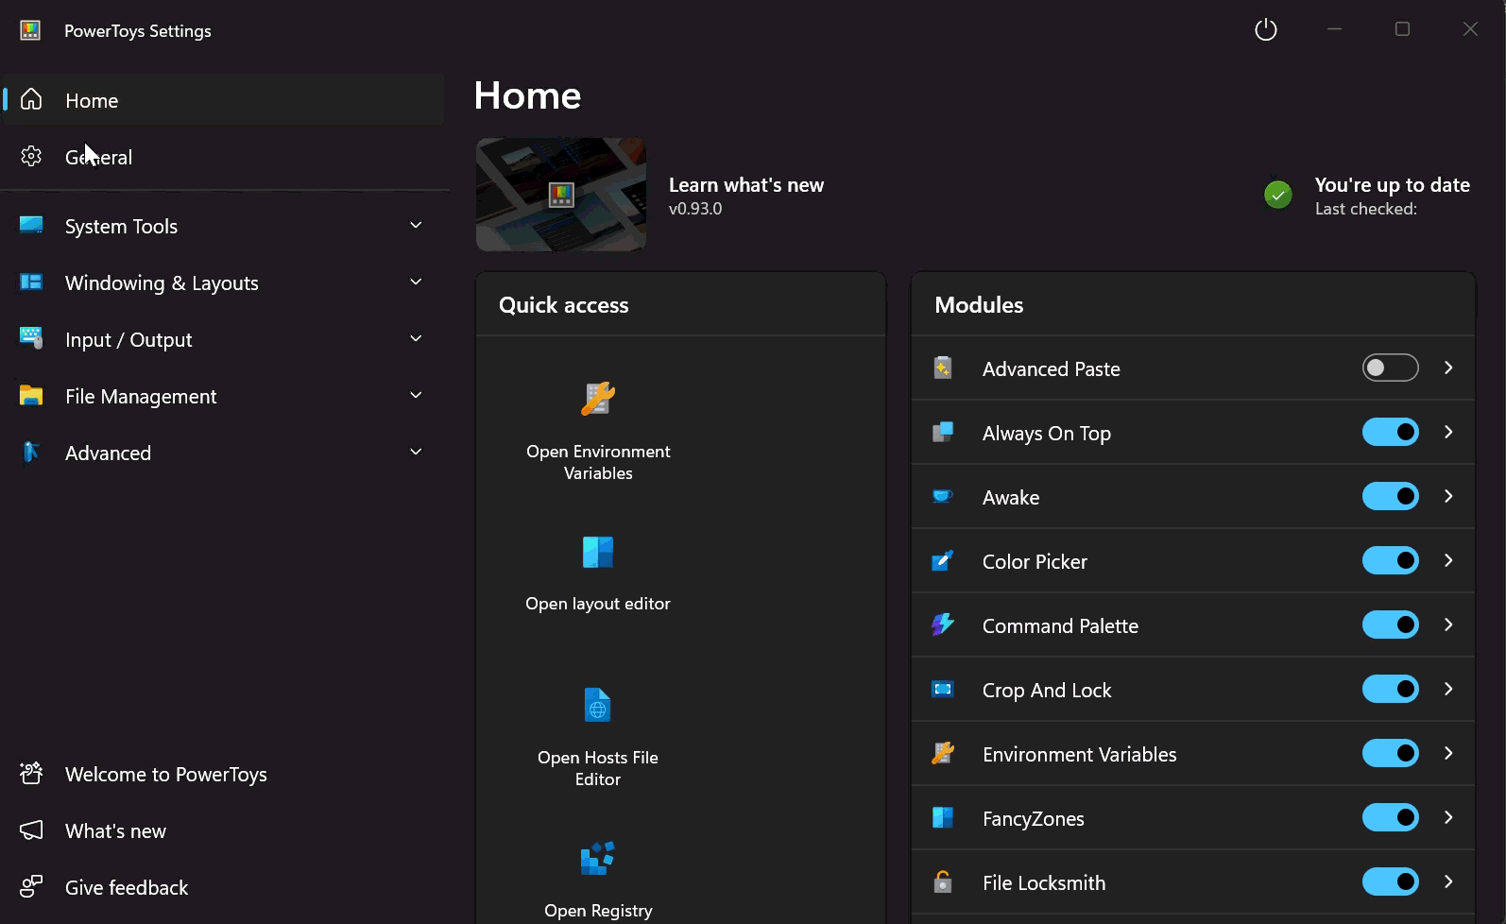Turn off the Environment Variables toggle
Screen dimensions: 1506x924
pyautogui.click(x=1391, y=753)
